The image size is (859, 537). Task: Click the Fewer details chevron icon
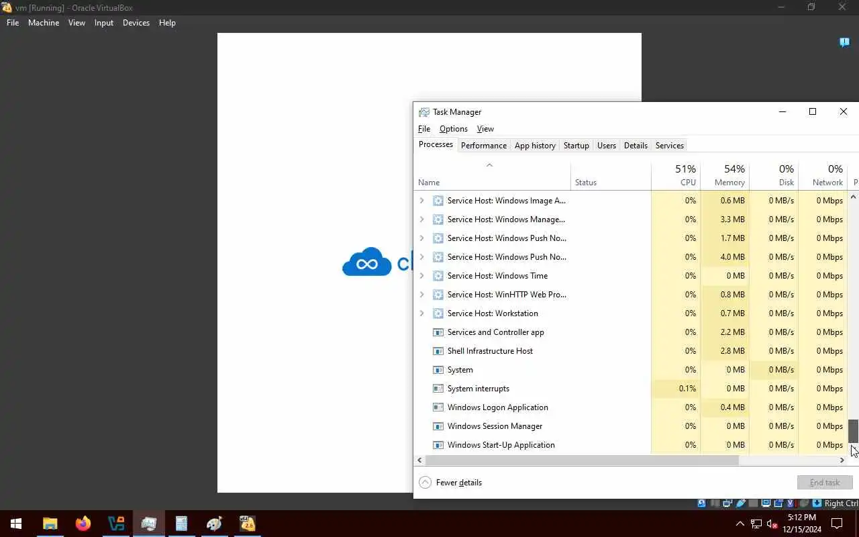425,483
